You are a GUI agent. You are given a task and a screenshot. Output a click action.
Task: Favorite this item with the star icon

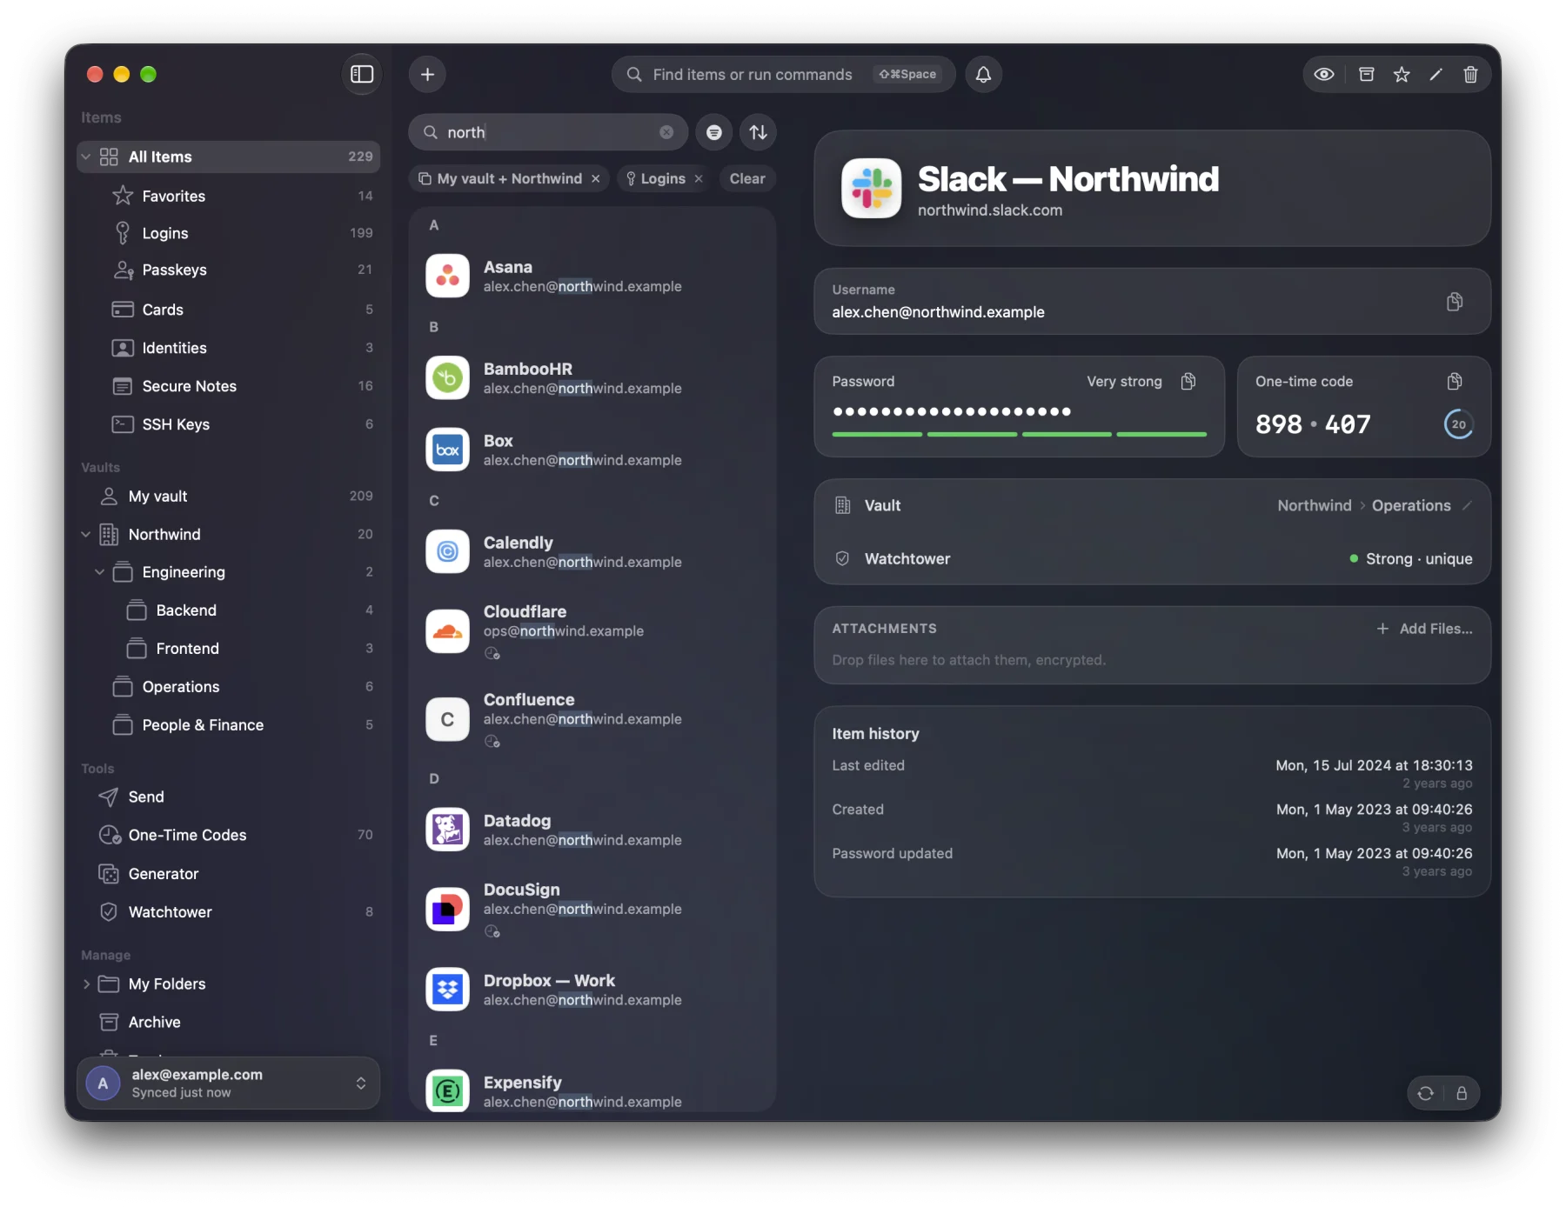pos(1402,75)
